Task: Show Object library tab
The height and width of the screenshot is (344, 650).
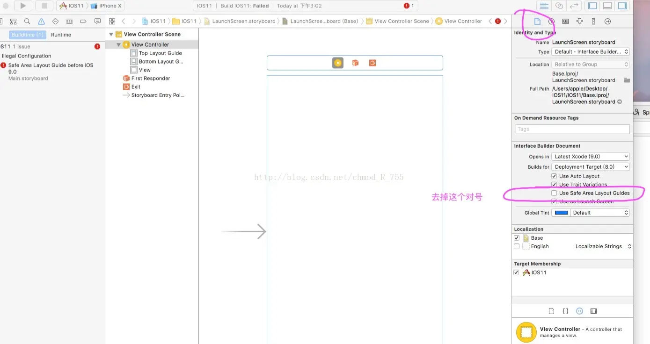Action: pyautogui.click(x=579, y=311)
